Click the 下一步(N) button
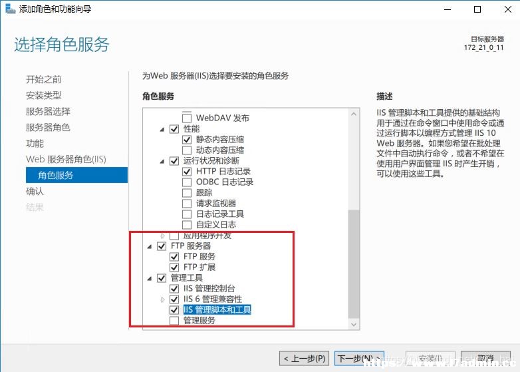Screen dimensions: 520x372 (x=359, y=359)
